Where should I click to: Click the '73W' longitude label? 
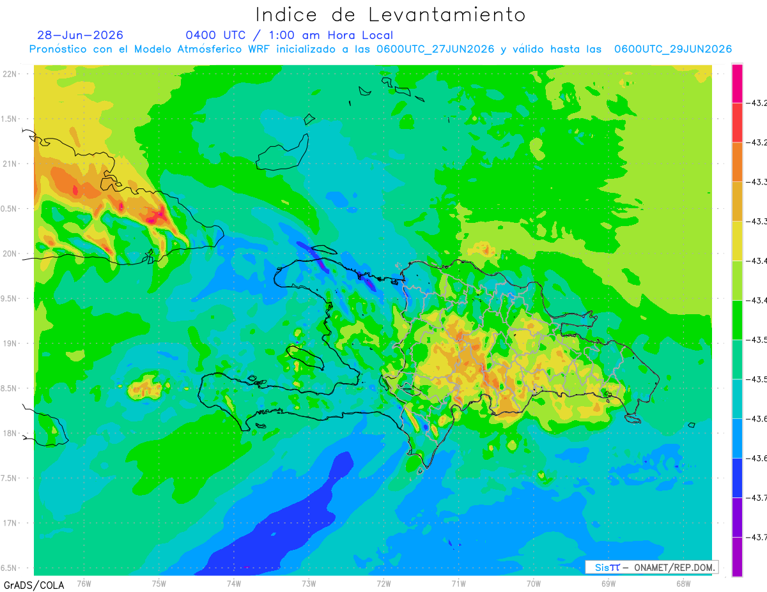pyautogui.click(x=309, y=584)
